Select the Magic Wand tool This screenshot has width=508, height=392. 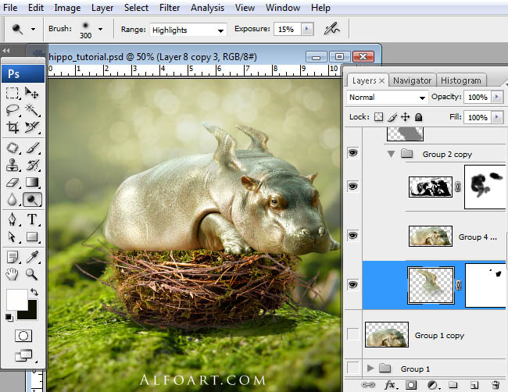pyautogui.click(x=32, y=110)
